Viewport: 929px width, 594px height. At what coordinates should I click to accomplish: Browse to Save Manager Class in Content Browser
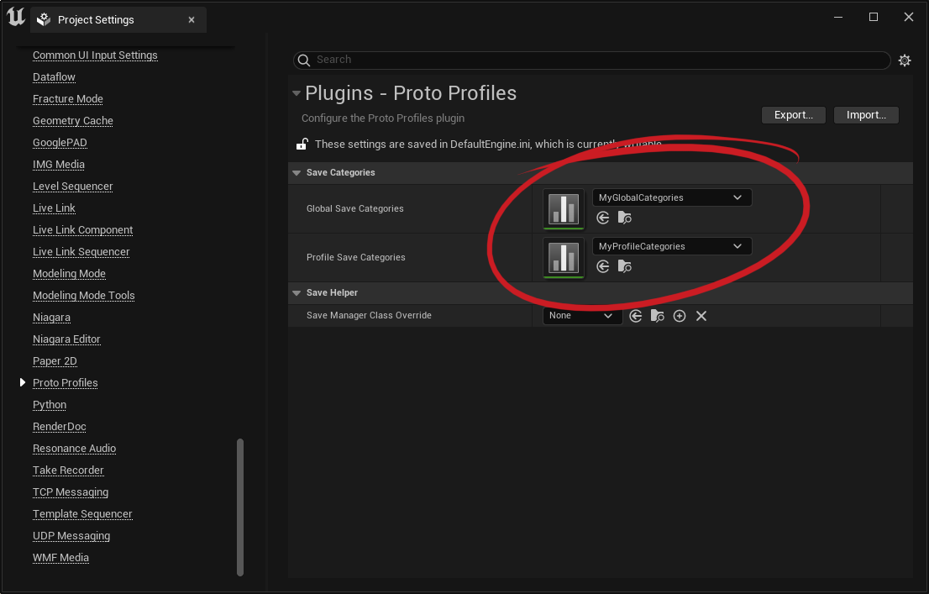[658, 316]
